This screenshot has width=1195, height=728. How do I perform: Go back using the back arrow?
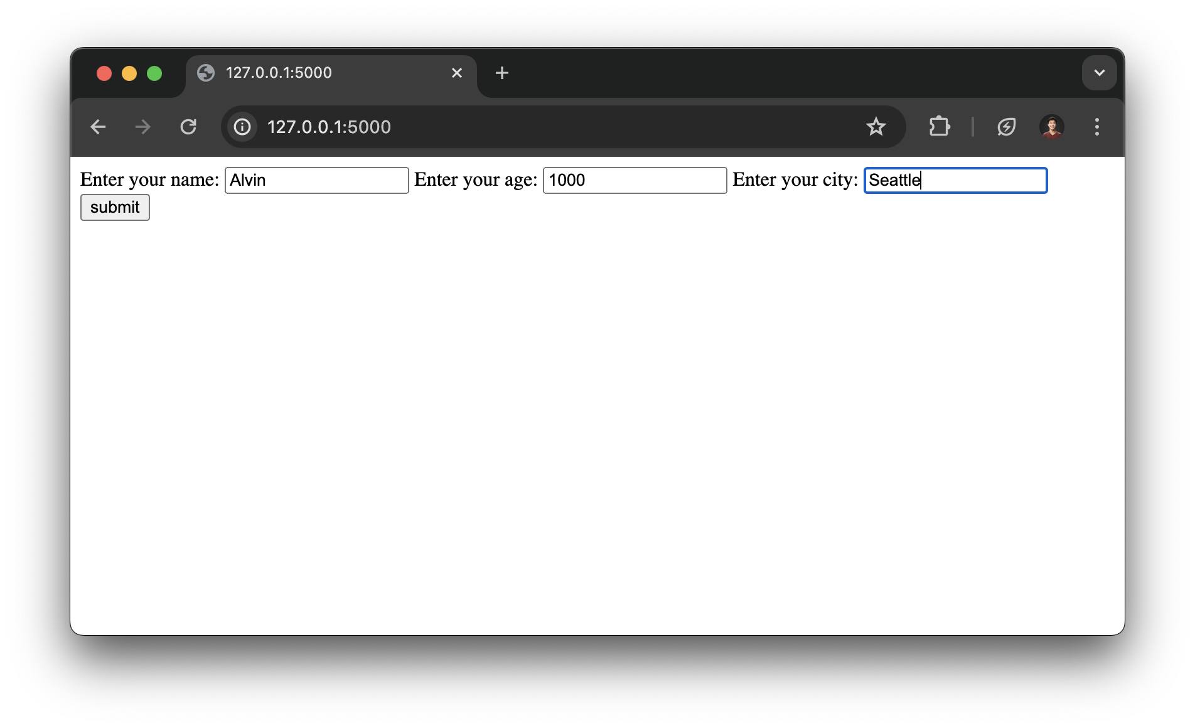[98, 127]
